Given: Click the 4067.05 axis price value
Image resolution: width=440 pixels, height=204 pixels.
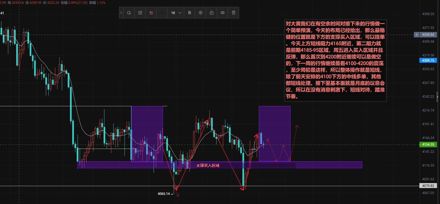Looking at the screenshot, I should (428, 193).
